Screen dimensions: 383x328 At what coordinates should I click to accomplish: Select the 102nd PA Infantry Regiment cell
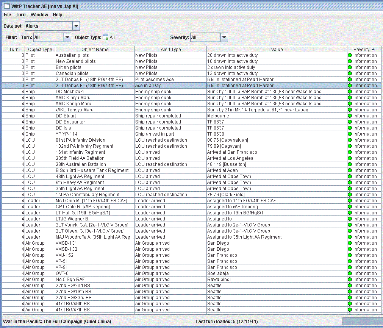(x=95, y=146)
